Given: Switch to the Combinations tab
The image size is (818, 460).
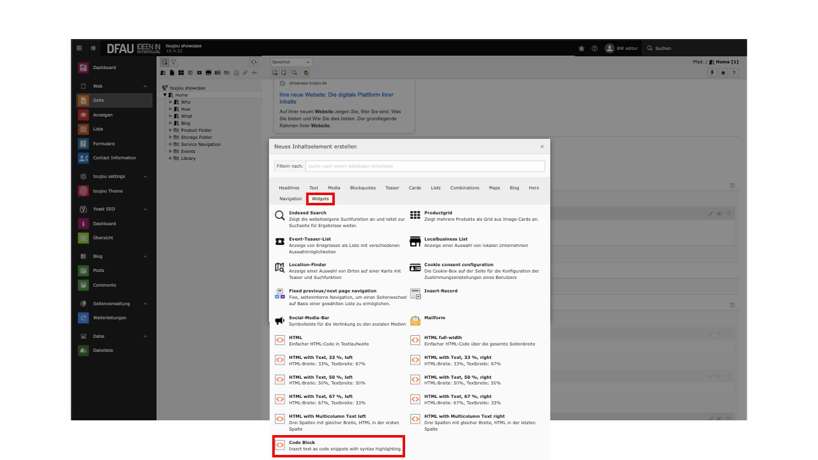Looking at the screenshot, I should coord(464,188).
